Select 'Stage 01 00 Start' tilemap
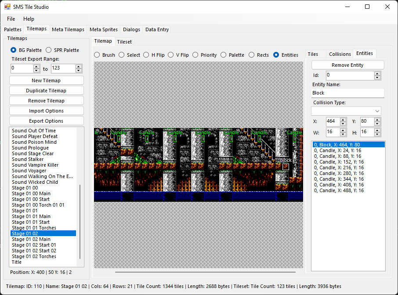The image size is (398, 295). tap(43, 199)
